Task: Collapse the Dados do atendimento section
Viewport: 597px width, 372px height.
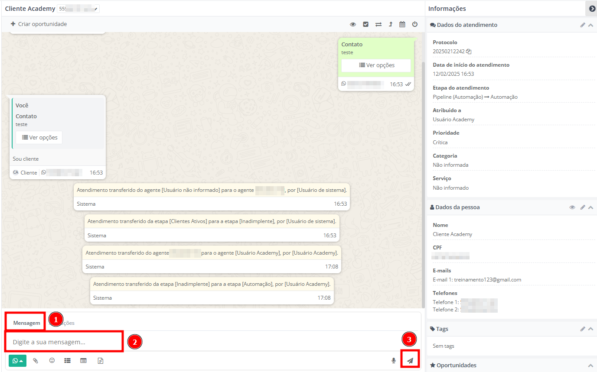Action: point(590,25)
